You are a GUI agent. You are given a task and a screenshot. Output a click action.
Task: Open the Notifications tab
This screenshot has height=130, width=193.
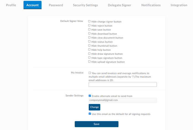point(151,5)
